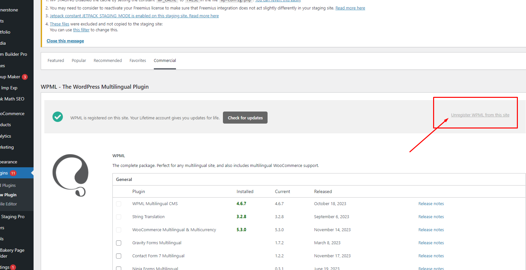Click Freemius Read more here link
Image resolution: width=526 pixels, height=270 pixels.
[350, 8]
